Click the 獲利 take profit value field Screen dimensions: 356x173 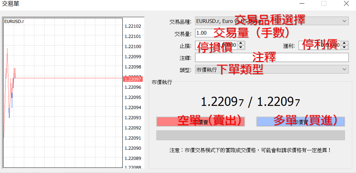coord(320,45)
